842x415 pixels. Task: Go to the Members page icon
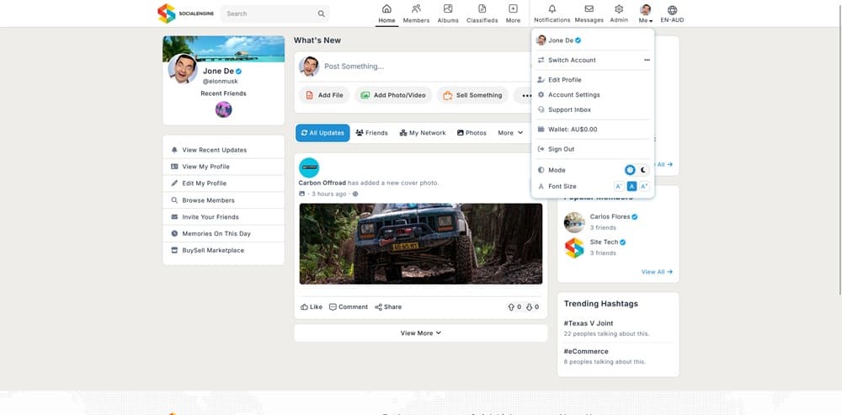coord(416,9)
